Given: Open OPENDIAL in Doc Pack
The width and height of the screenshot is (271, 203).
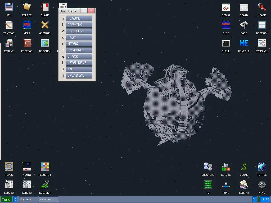Looking at the screenshot, I should pyautogui.click(x=79, y=76).
